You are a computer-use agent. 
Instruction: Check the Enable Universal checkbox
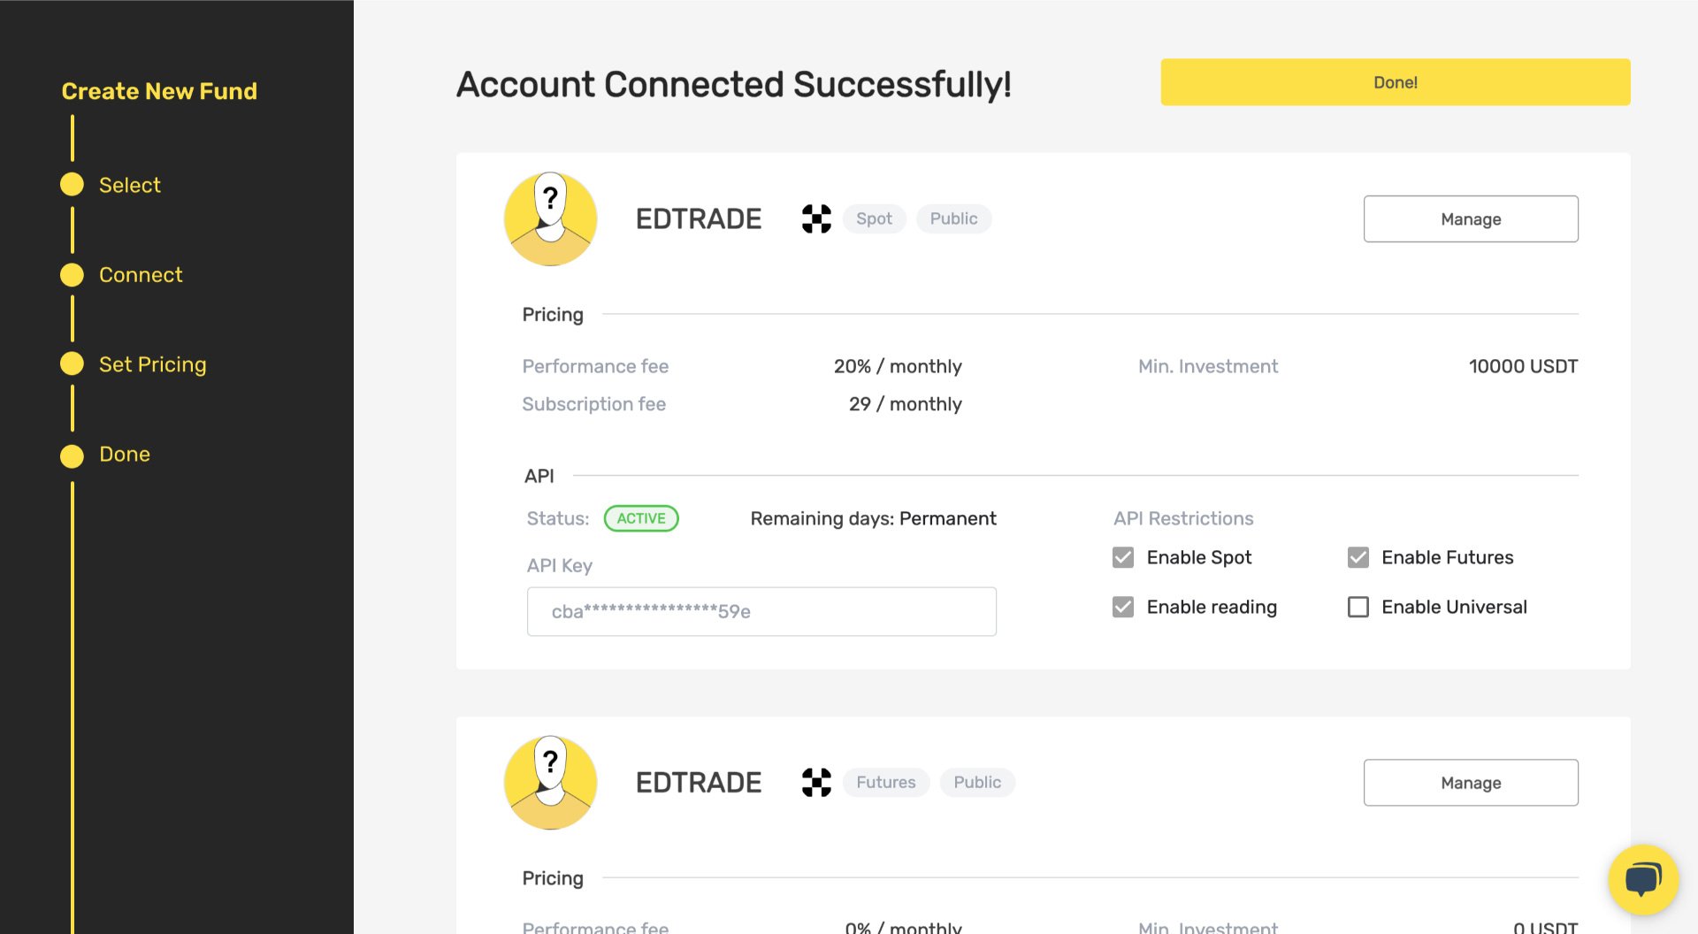tap(1358, 607)
